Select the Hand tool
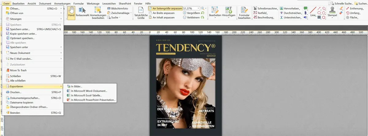Viewport: 368px width, 136px height. (x=71, y=13)
